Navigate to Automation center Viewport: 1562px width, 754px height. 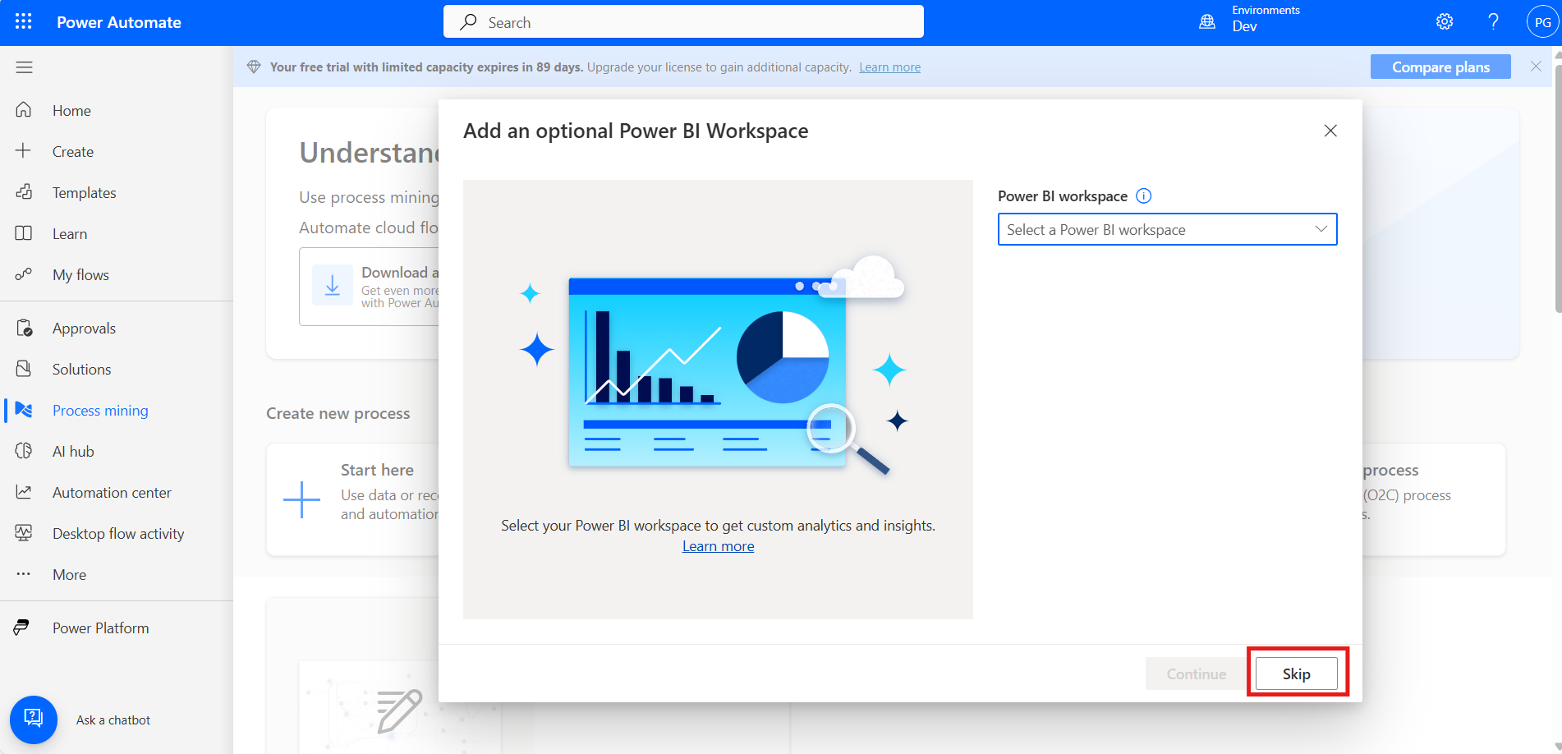(112, 493)
